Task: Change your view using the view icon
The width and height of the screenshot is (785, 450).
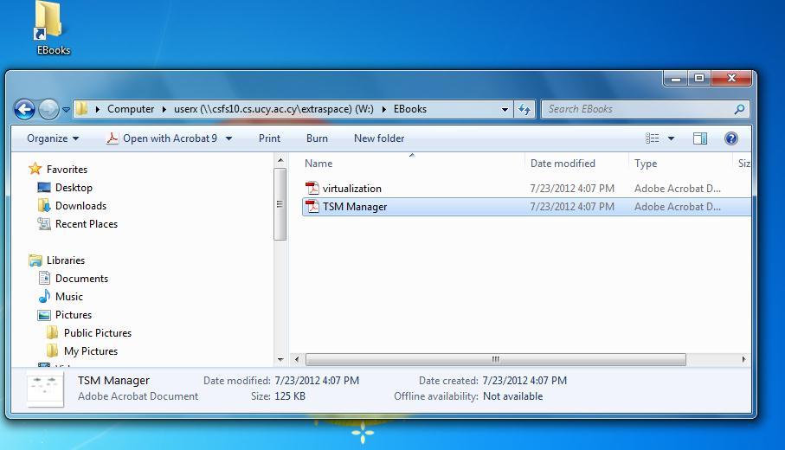Action: click(x=652, y=138)
